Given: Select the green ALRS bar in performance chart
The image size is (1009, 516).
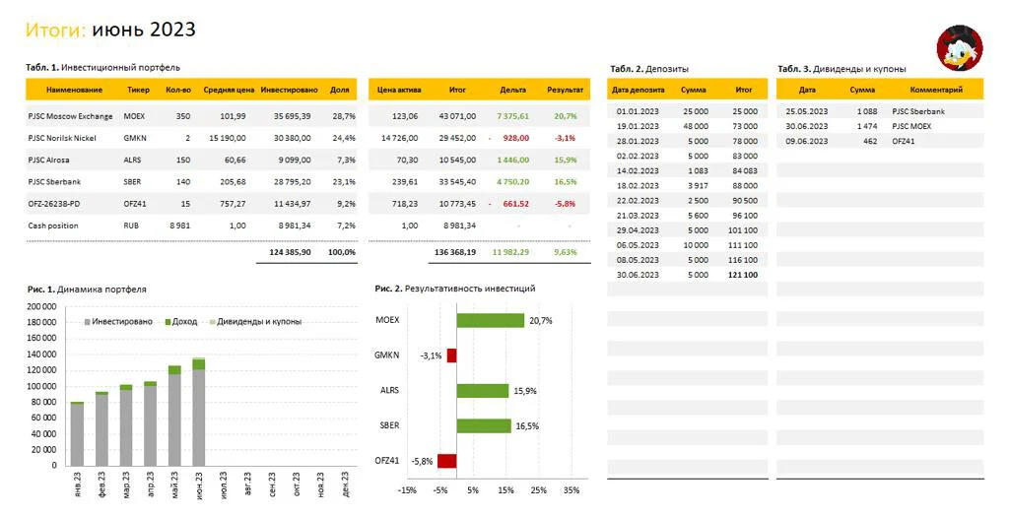Looking at the screenshot, I should (x=483, y=391).
